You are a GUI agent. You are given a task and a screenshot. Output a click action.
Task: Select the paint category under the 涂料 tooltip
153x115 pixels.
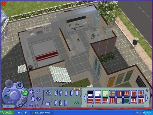[77, 93]
